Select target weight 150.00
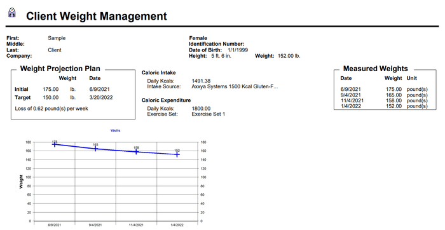This screenshot has width=445, height=230. pos(51,97)
